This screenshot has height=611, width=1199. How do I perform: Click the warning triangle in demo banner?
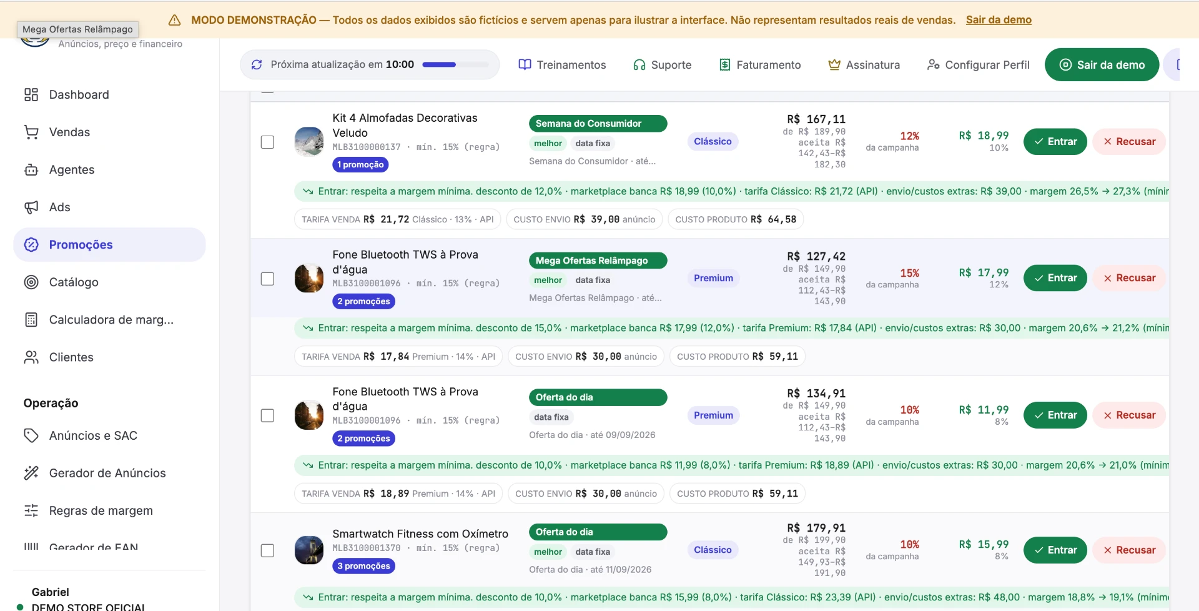coord(175,20)
